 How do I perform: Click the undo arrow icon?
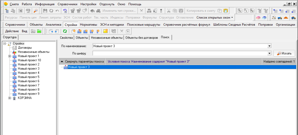click(x=57, y=11)
